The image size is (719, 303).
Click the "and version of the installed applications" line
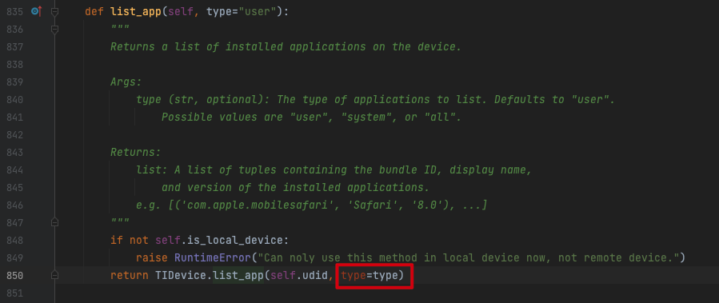[295, 188]
